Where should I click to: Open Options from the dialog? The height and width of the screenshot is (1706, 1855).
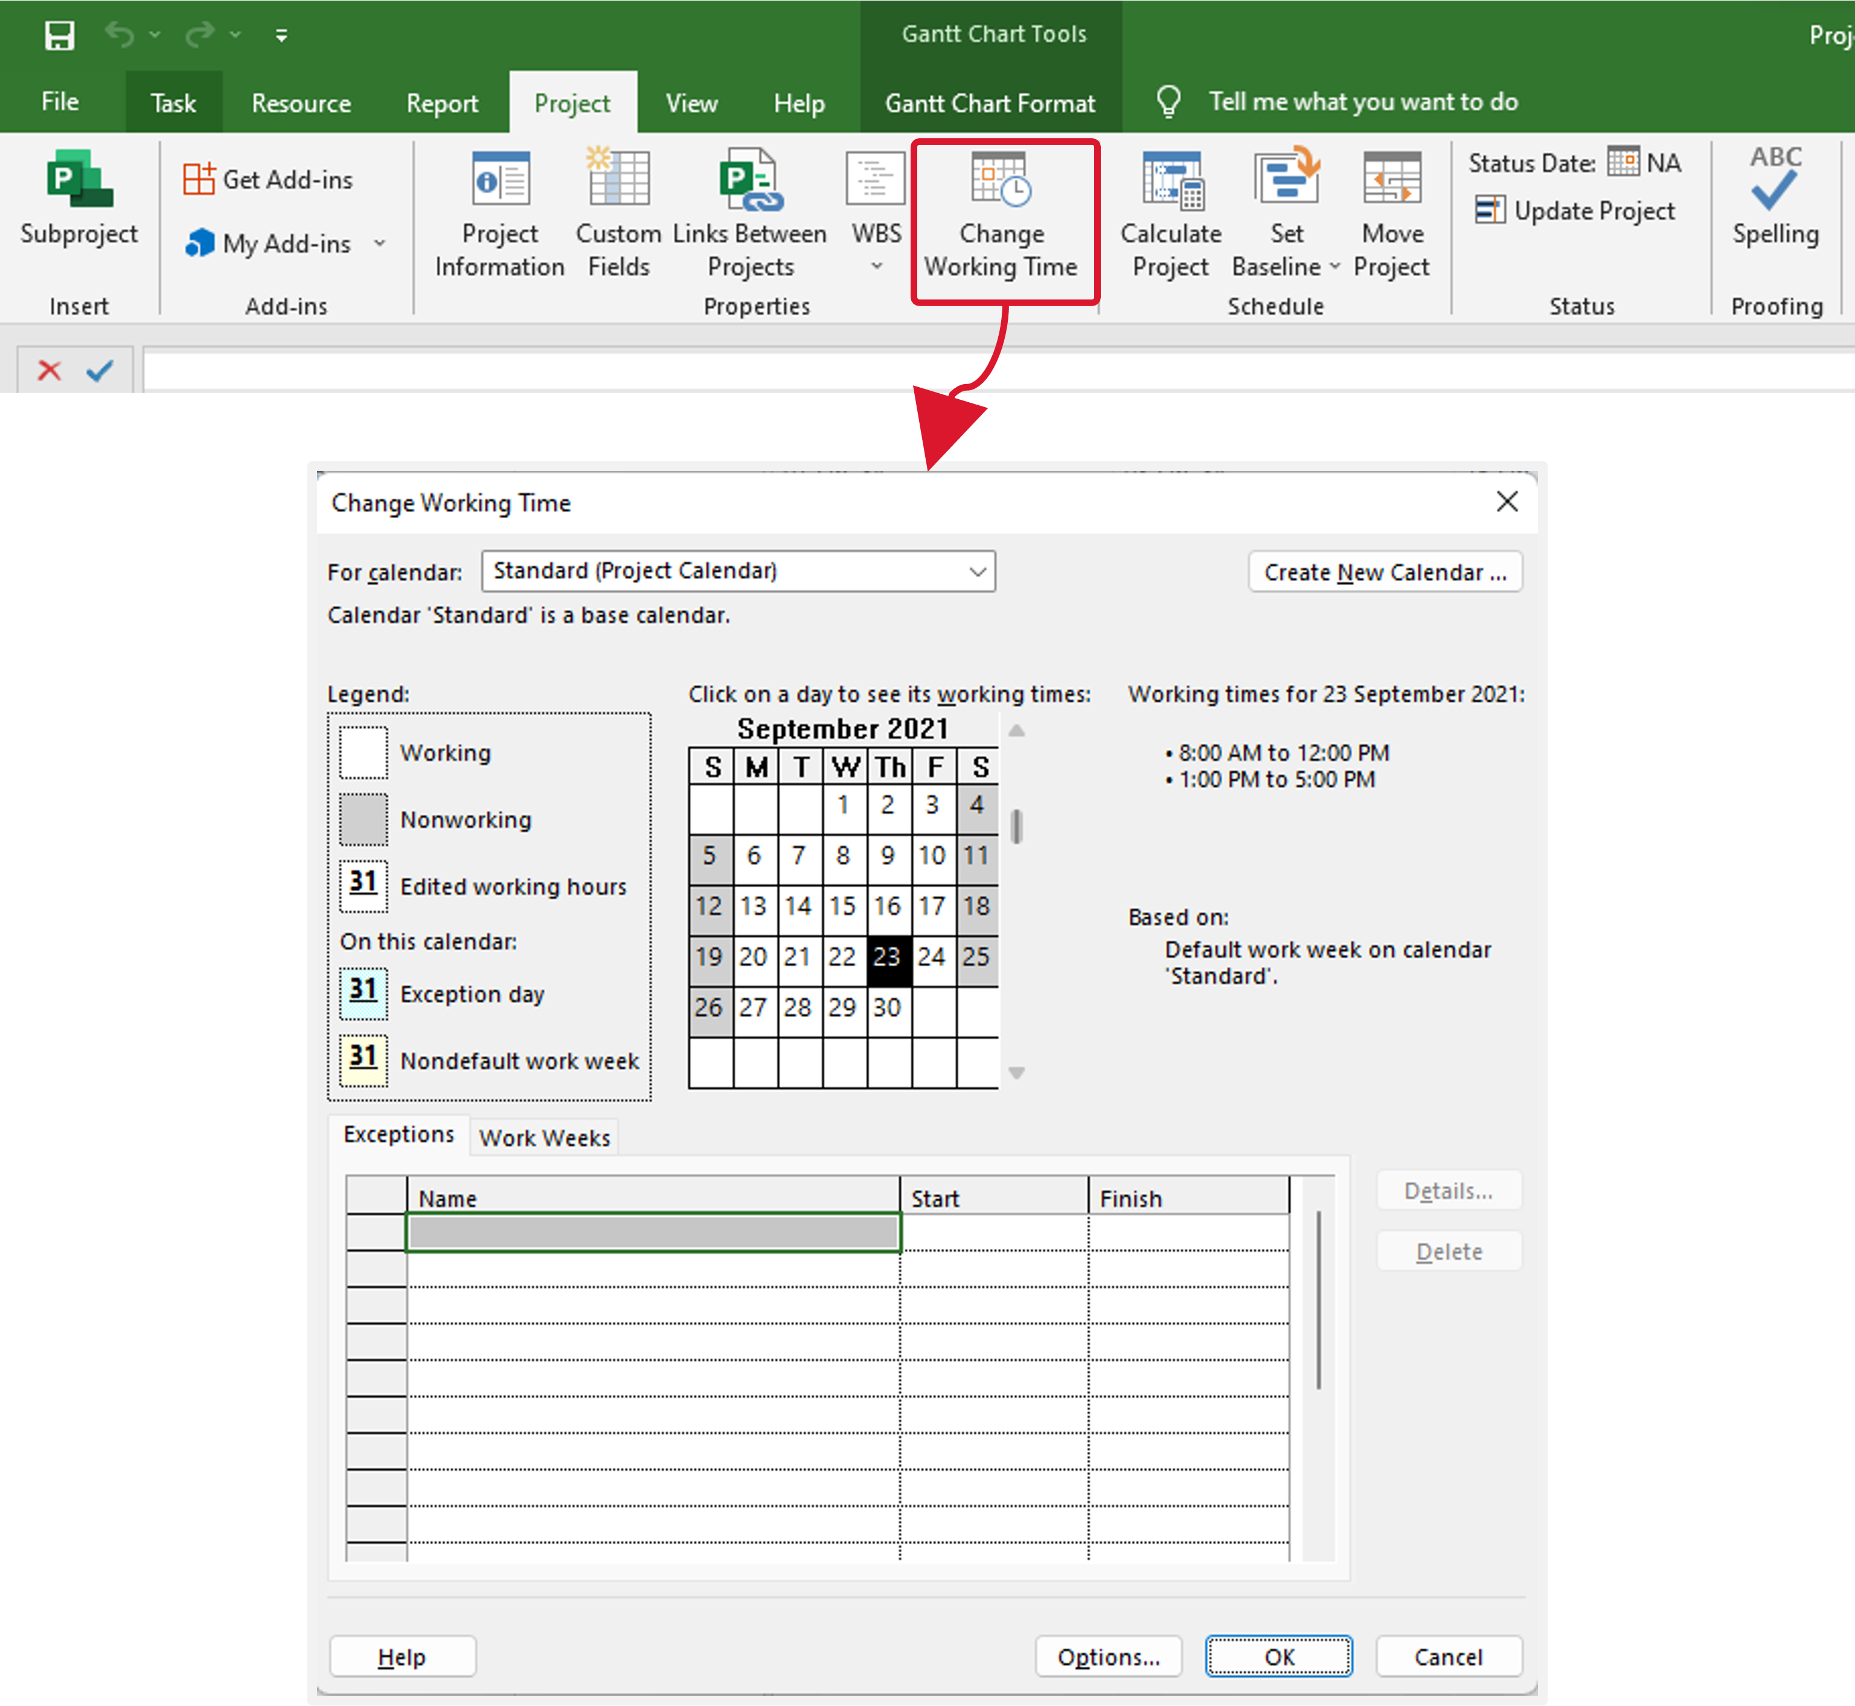1109,1657
